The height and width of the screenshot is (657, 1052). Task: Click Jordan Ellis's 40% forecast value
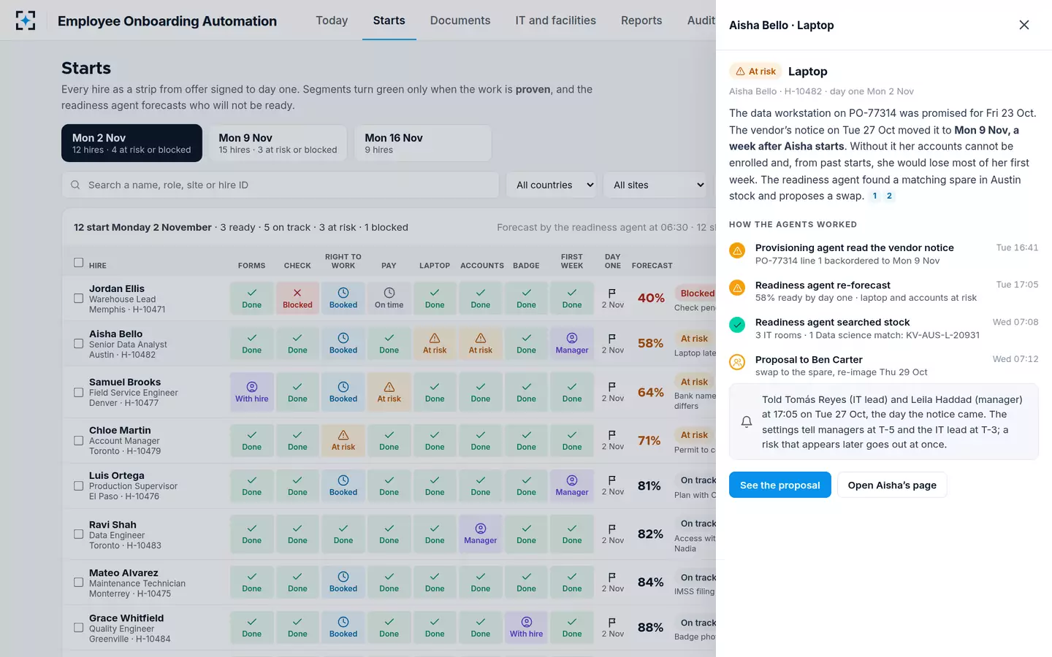click(651, 298)
